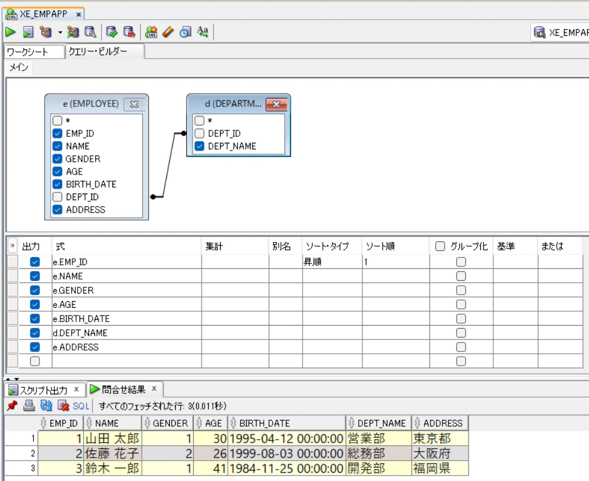
Task: Close the スクリプト出力 tab
Action: pos(77,389)
